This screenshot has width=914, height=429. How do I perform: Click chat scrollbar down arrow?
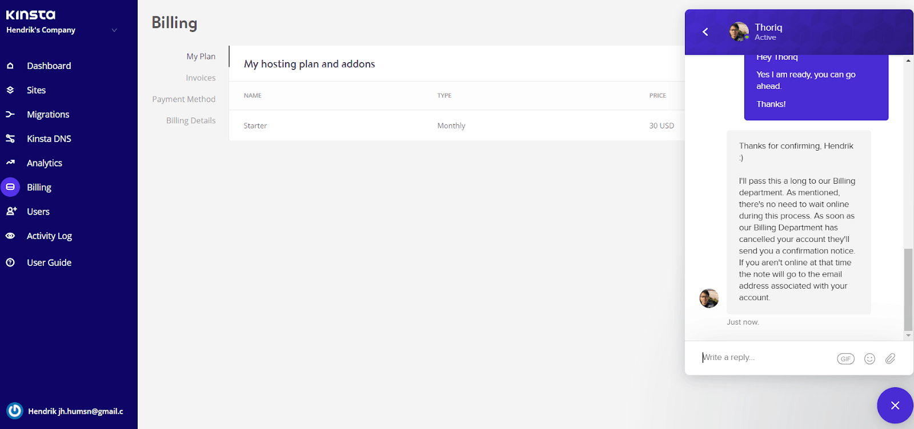click(908, 335)
